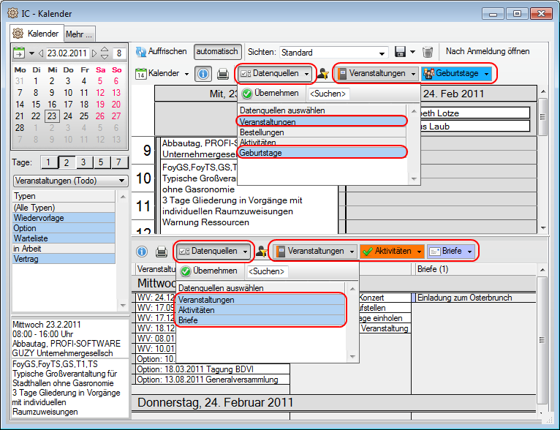Click the person icon next to upper Datenquellen
Screen dimensions: 560x430
coord(322,74)
